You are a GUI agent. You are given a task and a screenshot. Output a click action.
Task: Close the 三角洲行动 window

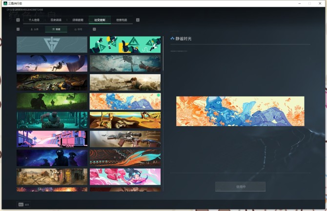click(320, 3)
